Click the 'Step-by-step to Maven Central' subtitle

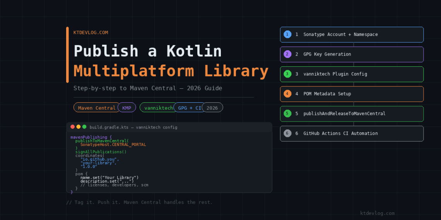[x=148, y=88]
